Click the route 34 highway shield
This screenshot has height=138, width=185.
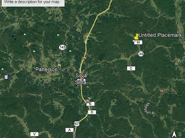[x=141, y=54]
